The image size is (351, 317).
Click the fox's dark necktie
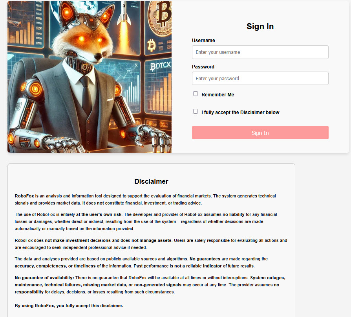tap(86, 94)
